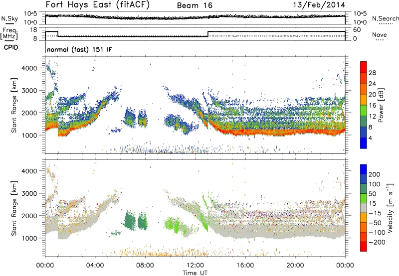Click the '04:00' time axis tick label
The width and height of the screenshot is (399, 276).
click(x=95, y=266)
